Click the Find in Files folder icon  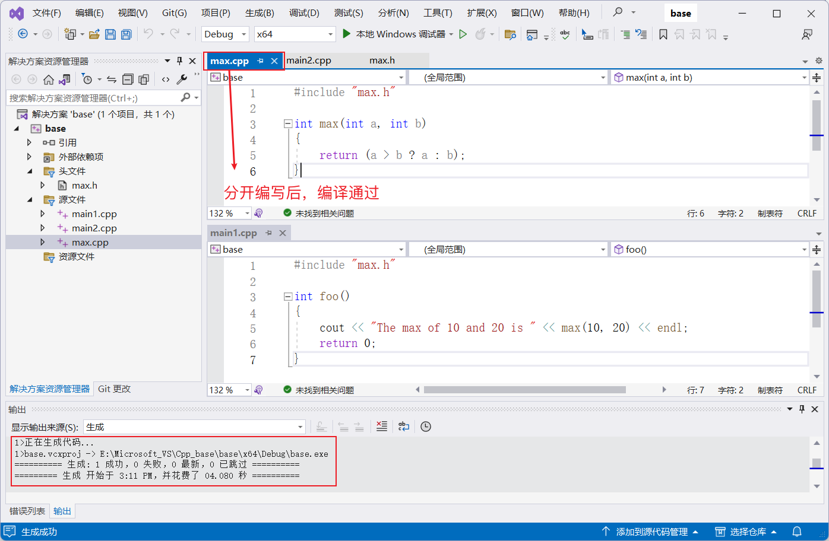(x=510, y=34)
